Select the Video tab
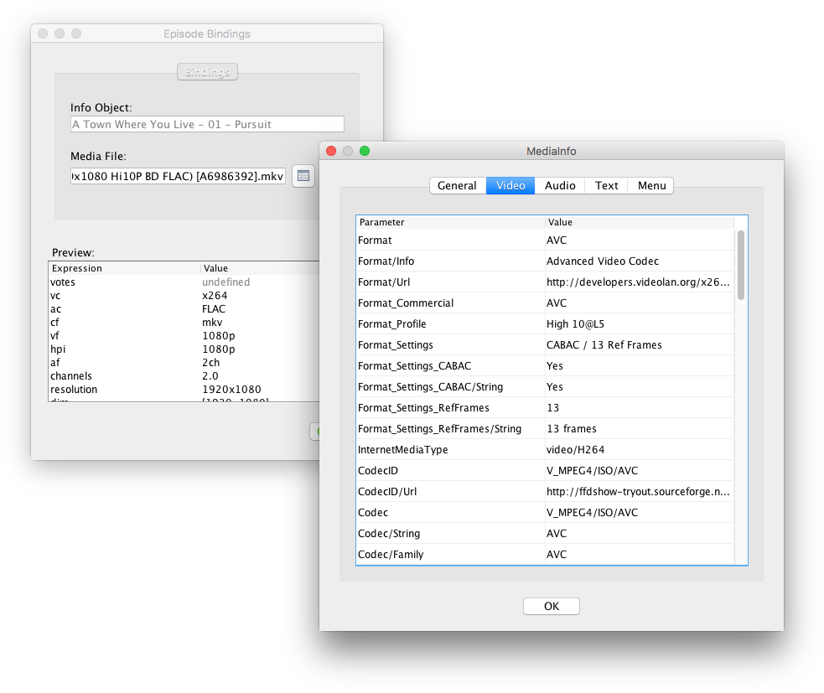824x693 pixels. (x=510, y=185)
